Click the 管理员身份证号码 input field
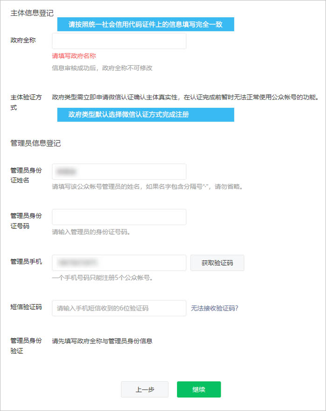The width and height of the screenshot is (326, 411). (119, 217)
